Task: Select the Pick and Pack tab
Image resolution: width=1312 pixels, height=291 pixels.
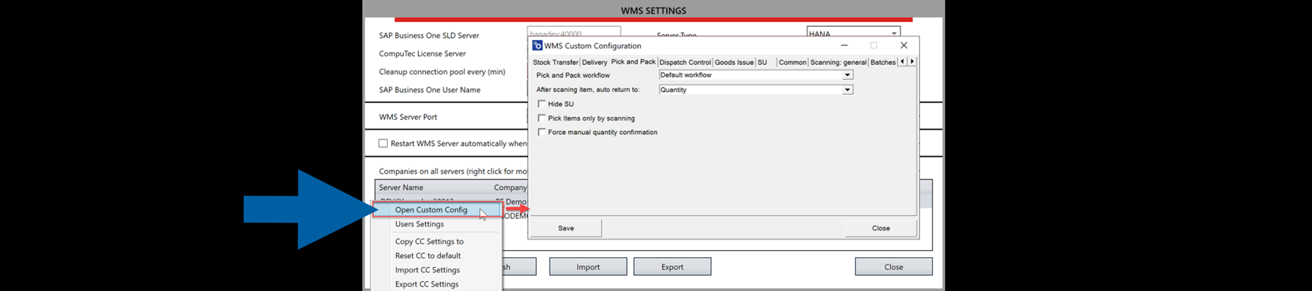Action: pyautogui.click(x=633, y=61)
